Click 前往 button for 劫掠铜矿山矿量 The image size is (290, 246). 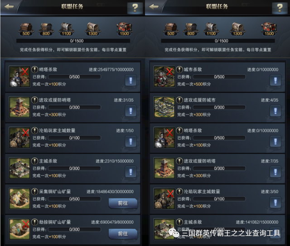pyautogui.click(x=123, y=234)
